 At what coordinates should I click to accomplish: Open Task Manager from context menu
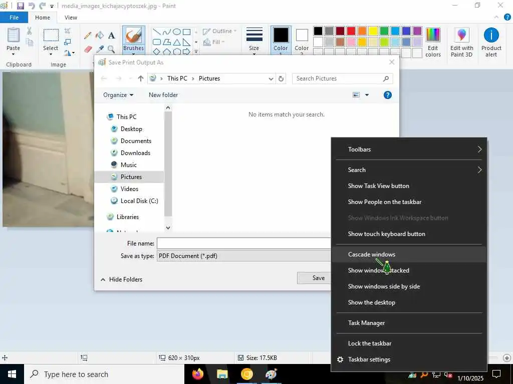tap(409, 323)
